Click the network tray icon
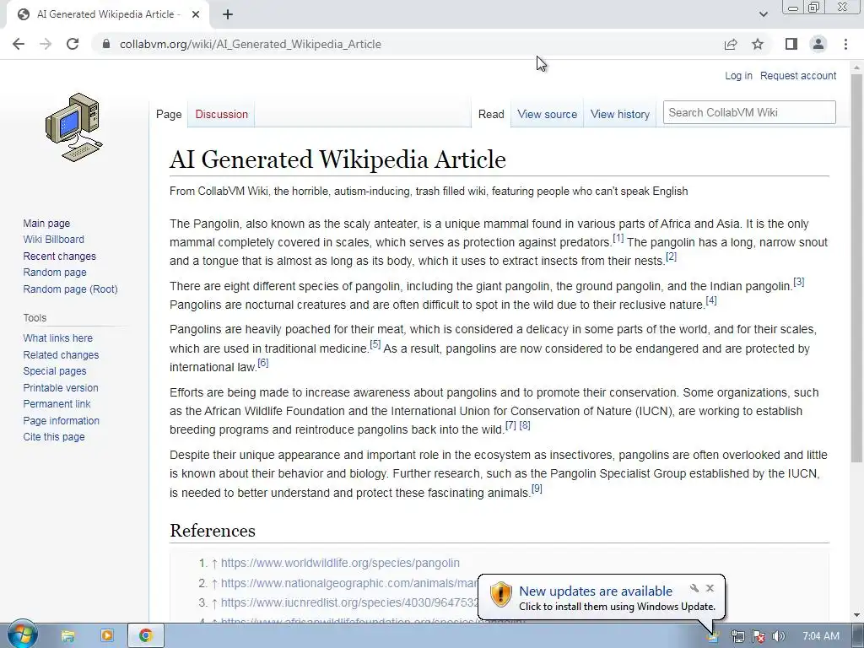Viewport: 864px width, 648px height. point(737,636)
